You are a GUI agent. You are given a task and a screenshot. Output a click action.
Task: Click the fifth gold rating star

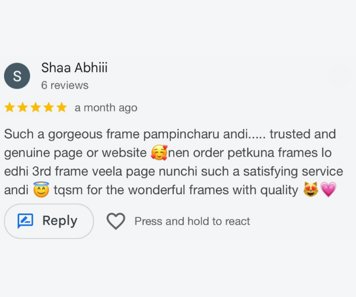click(x=61, y=108)
